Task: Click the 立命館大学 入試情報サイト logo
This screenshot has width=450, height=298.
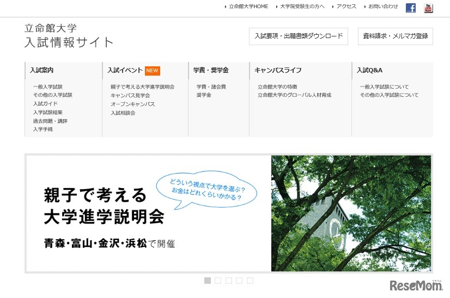Action: (x=69, y=36)
